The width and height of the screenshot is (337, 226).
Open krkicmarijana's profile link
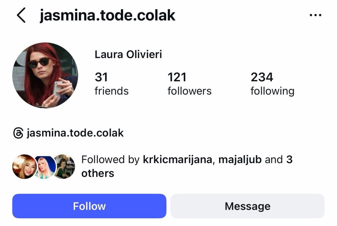[x=177, y=160]
